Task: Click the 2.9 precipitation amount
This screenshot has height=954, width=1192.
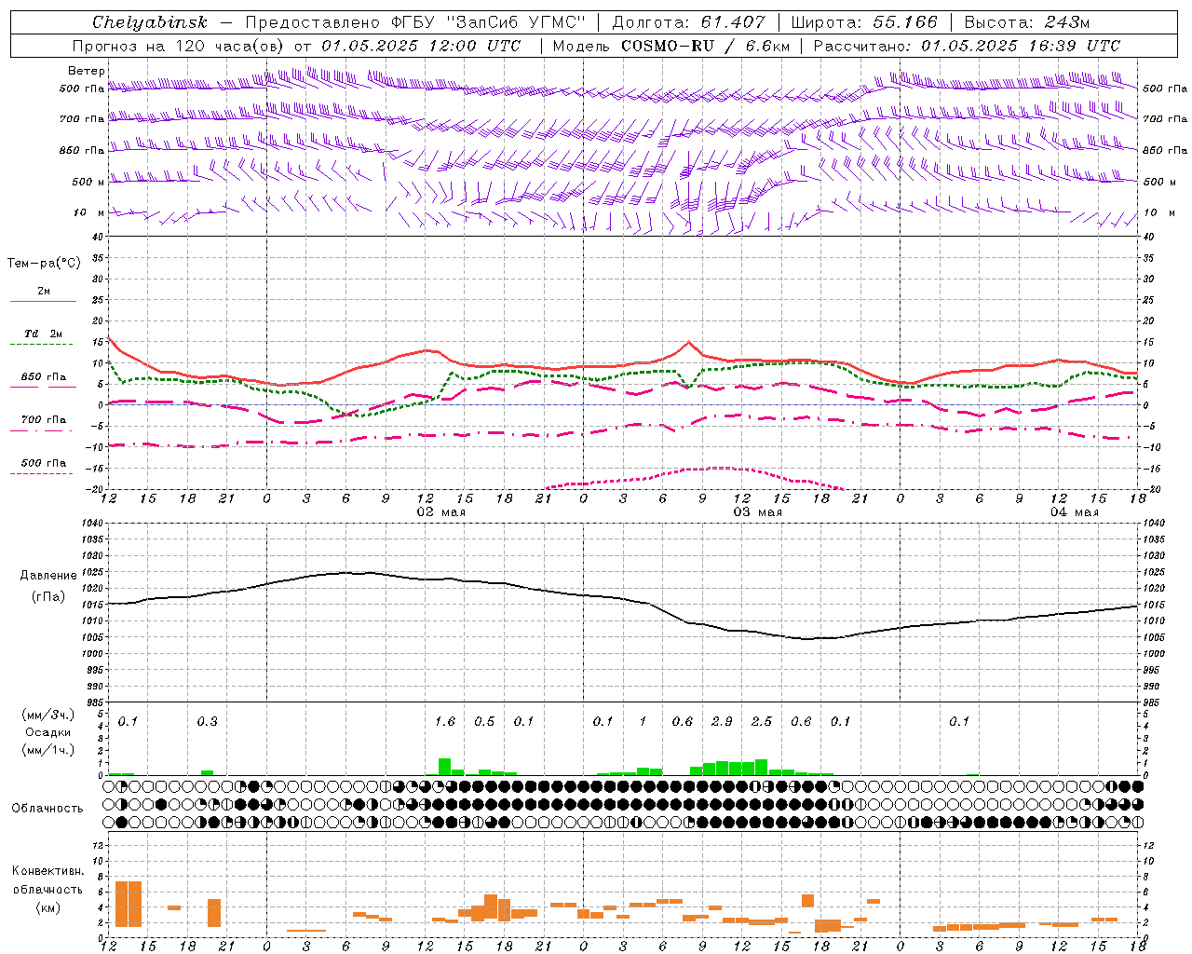Action: click(x=722, y=721)
